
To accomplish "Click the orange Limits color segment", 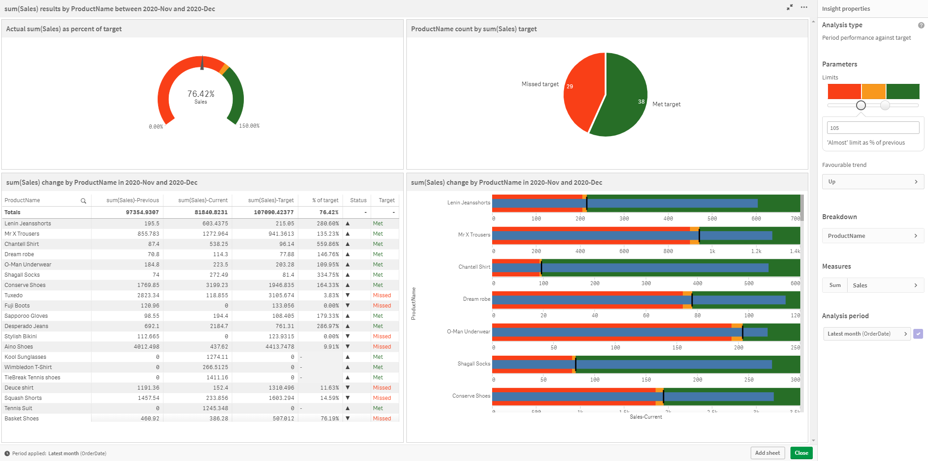I will 874,91.
